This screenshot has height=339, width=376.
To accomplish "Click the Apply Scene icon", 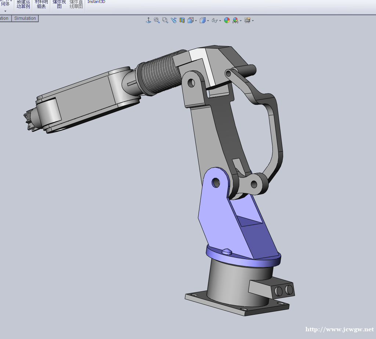I will pyautogui.click(x=235, y=20).
